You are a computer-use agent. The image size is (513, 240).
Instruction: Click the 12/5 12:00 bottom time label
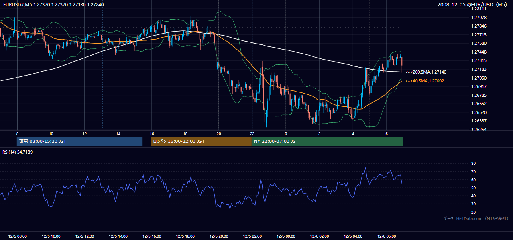[85, 236]
